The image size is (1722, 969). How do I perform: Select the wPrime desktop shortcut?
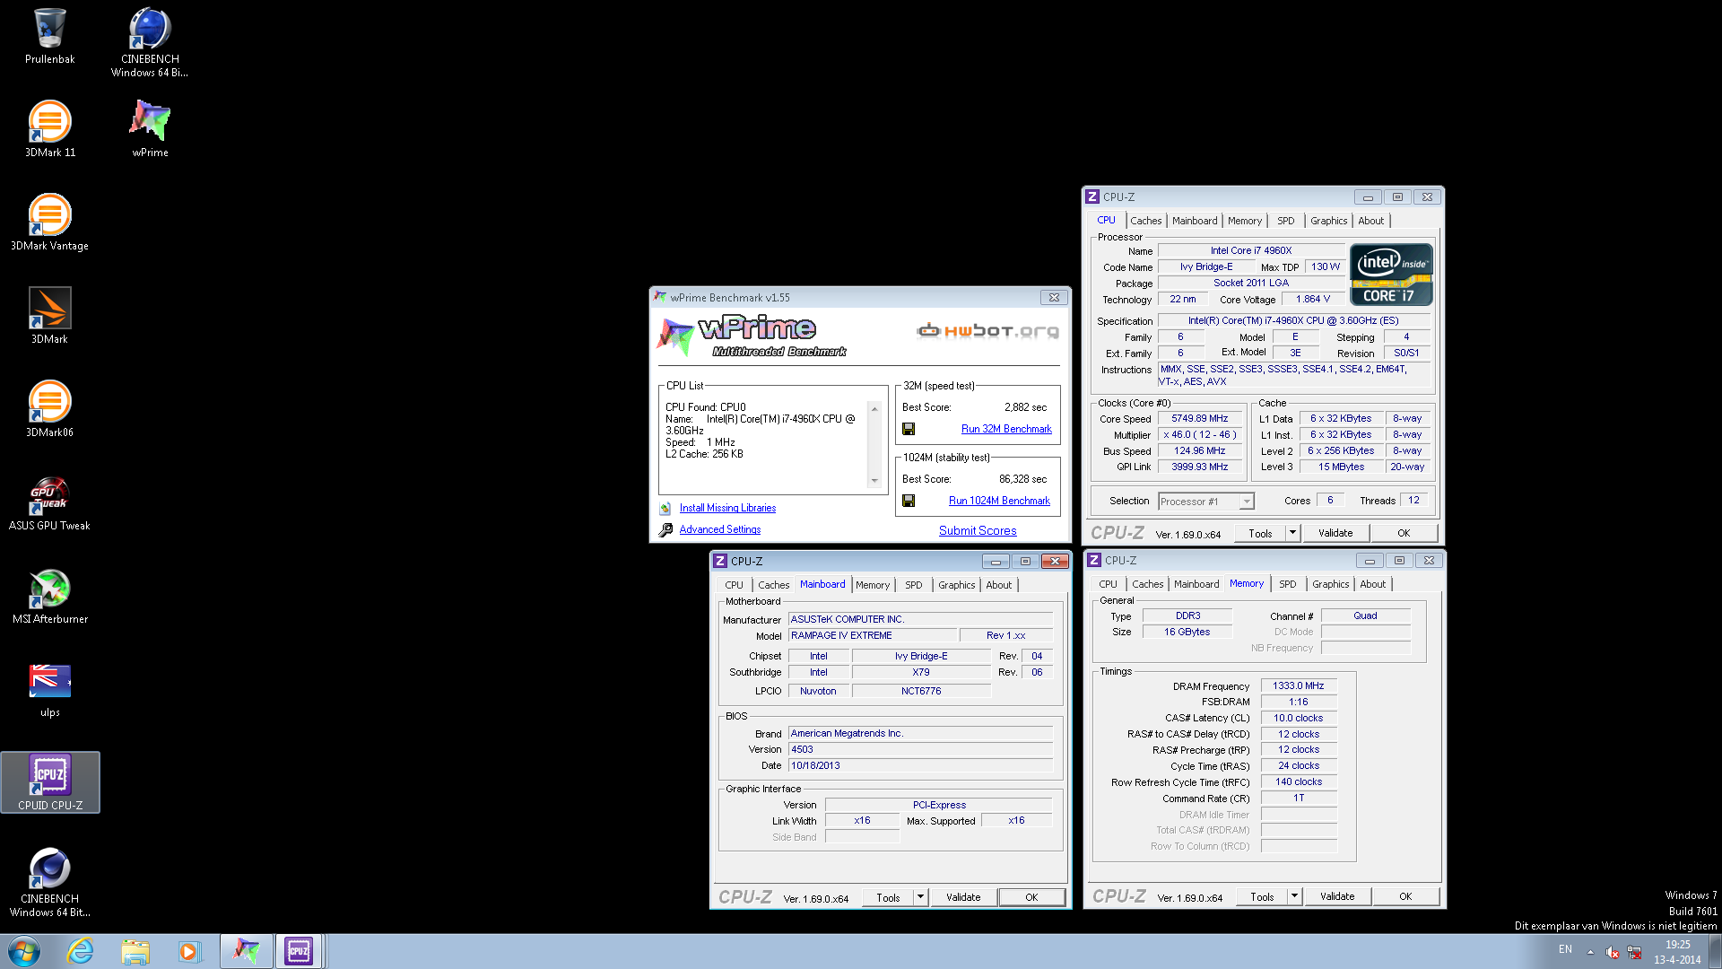150,129
